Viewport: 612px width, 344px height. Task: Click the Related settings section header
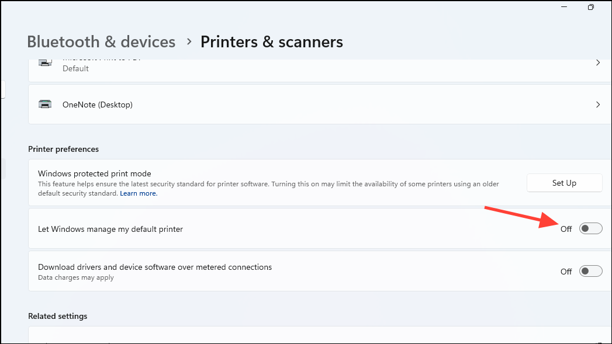[x=57, y=316]
